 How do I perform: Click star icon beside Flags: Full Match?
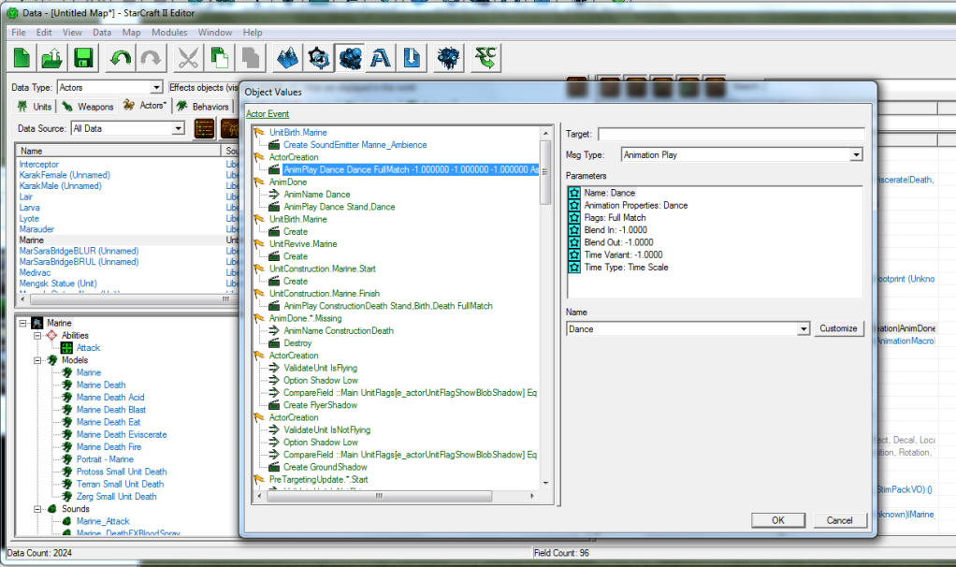click(574, 218)
